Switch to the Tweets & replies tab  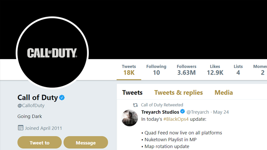pyautogui.click(x=179, y=92)
